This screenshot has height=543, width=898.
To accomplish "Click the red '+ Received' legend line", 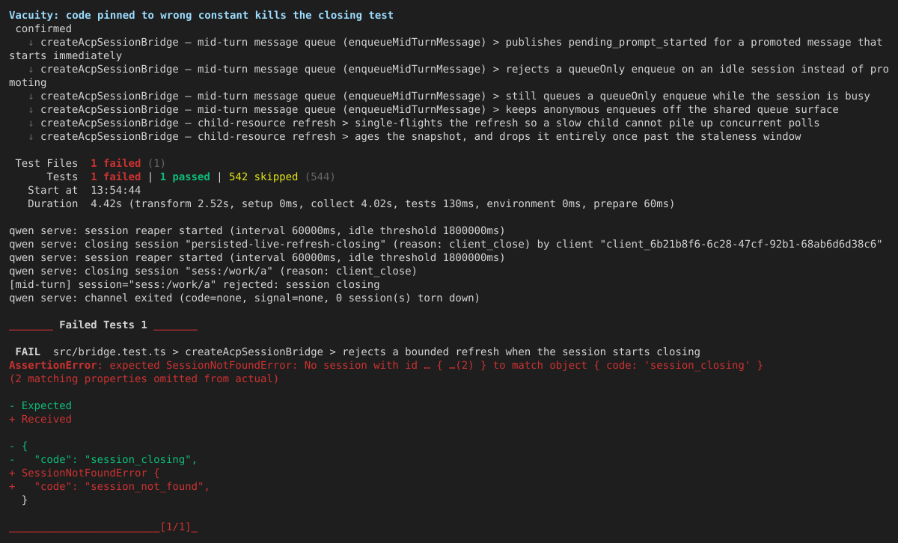I will point(40,419).
